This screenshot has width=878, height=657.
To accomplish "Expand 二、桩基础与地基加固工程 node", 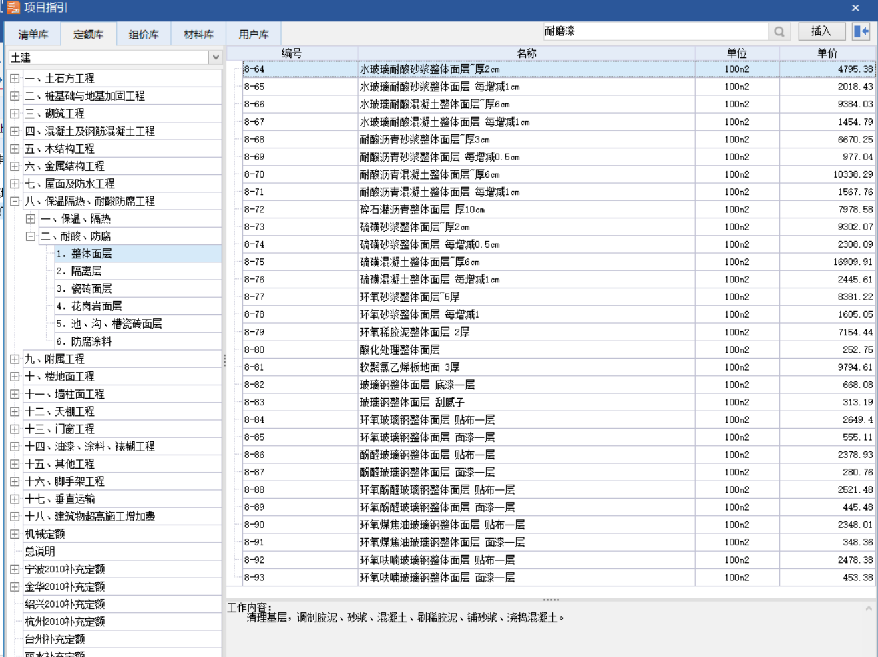I will tap(15, 96).
